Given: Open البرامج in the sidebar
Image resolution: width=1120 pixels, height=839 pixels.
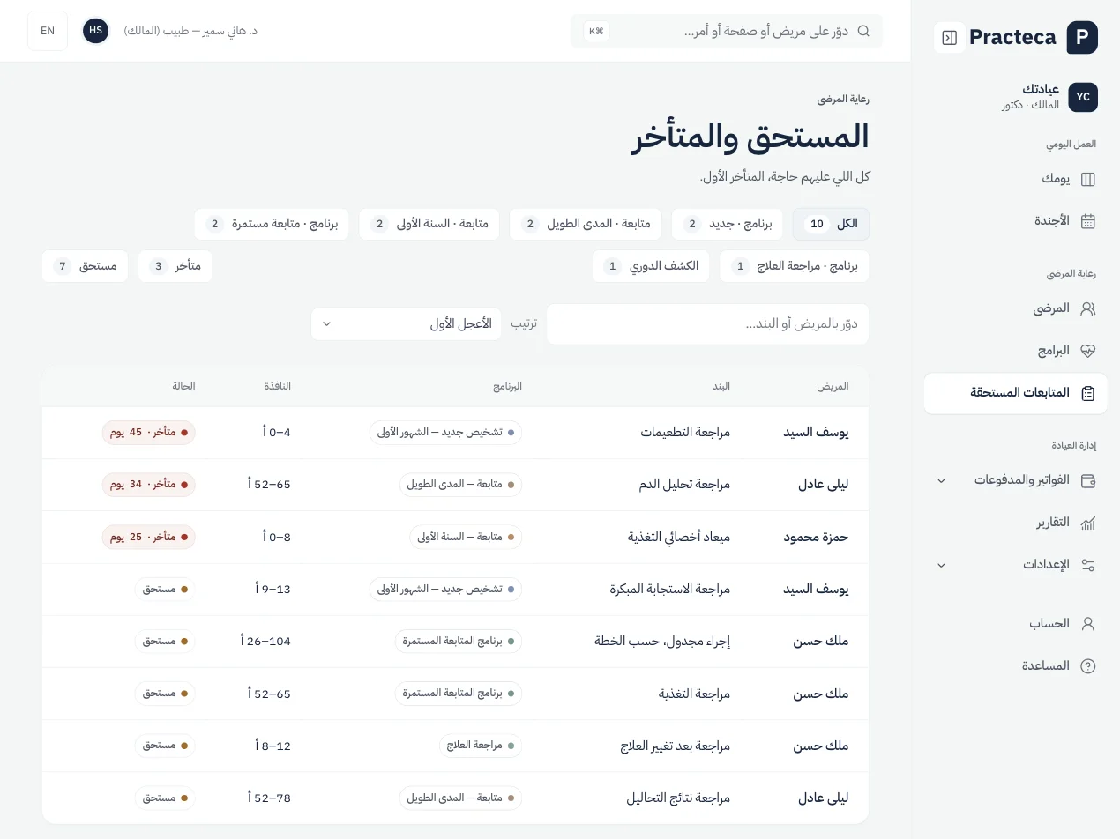Looking at the screenshot, I should (x=1015, y=351).
